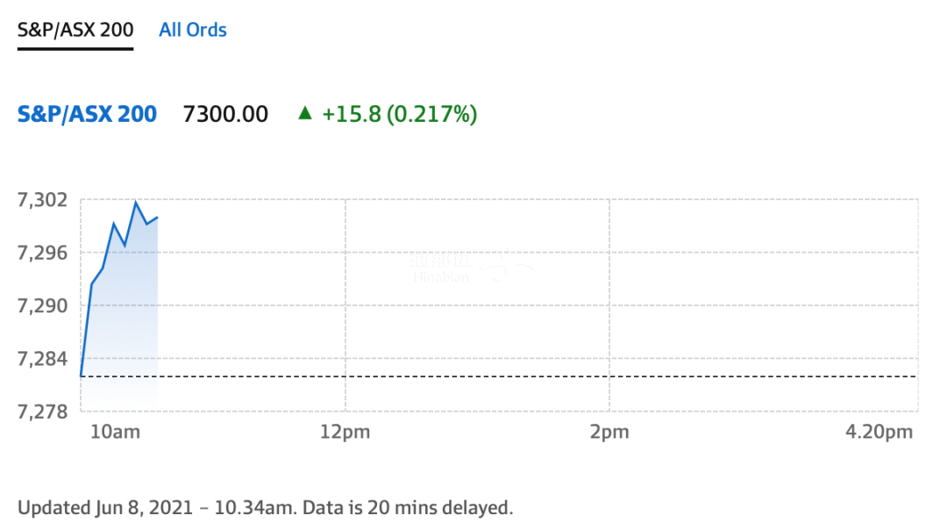Click the highest peak of the chart line
The width and height of the screenshot is (947, 530).
[x=136, y=202]
